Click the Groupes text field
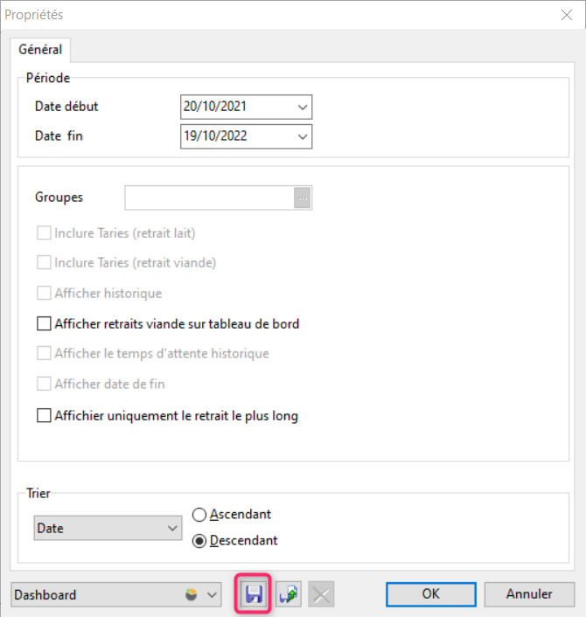The image size is (586, 617). [209, 198]
